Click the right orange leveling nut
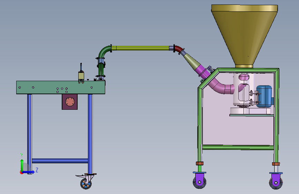Viewport: 299px width, 194px height. [276, 164]
